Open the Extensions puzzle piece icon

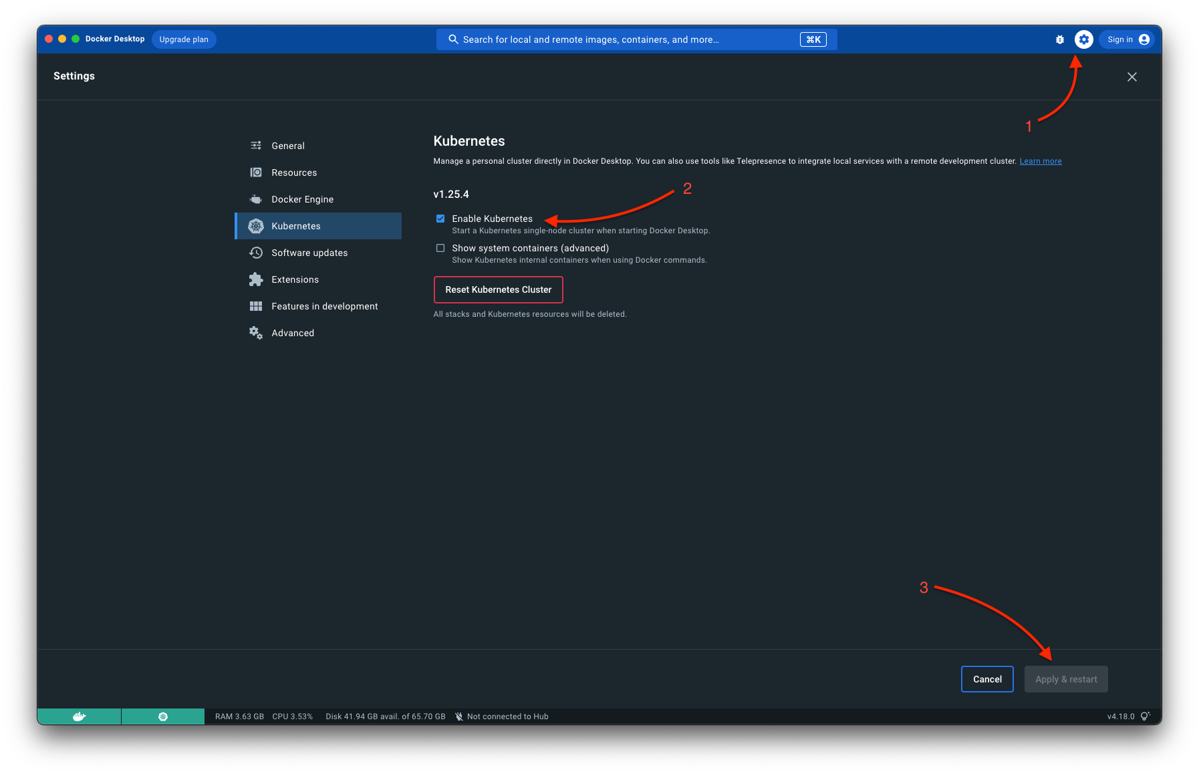click(x=256, y=279)
